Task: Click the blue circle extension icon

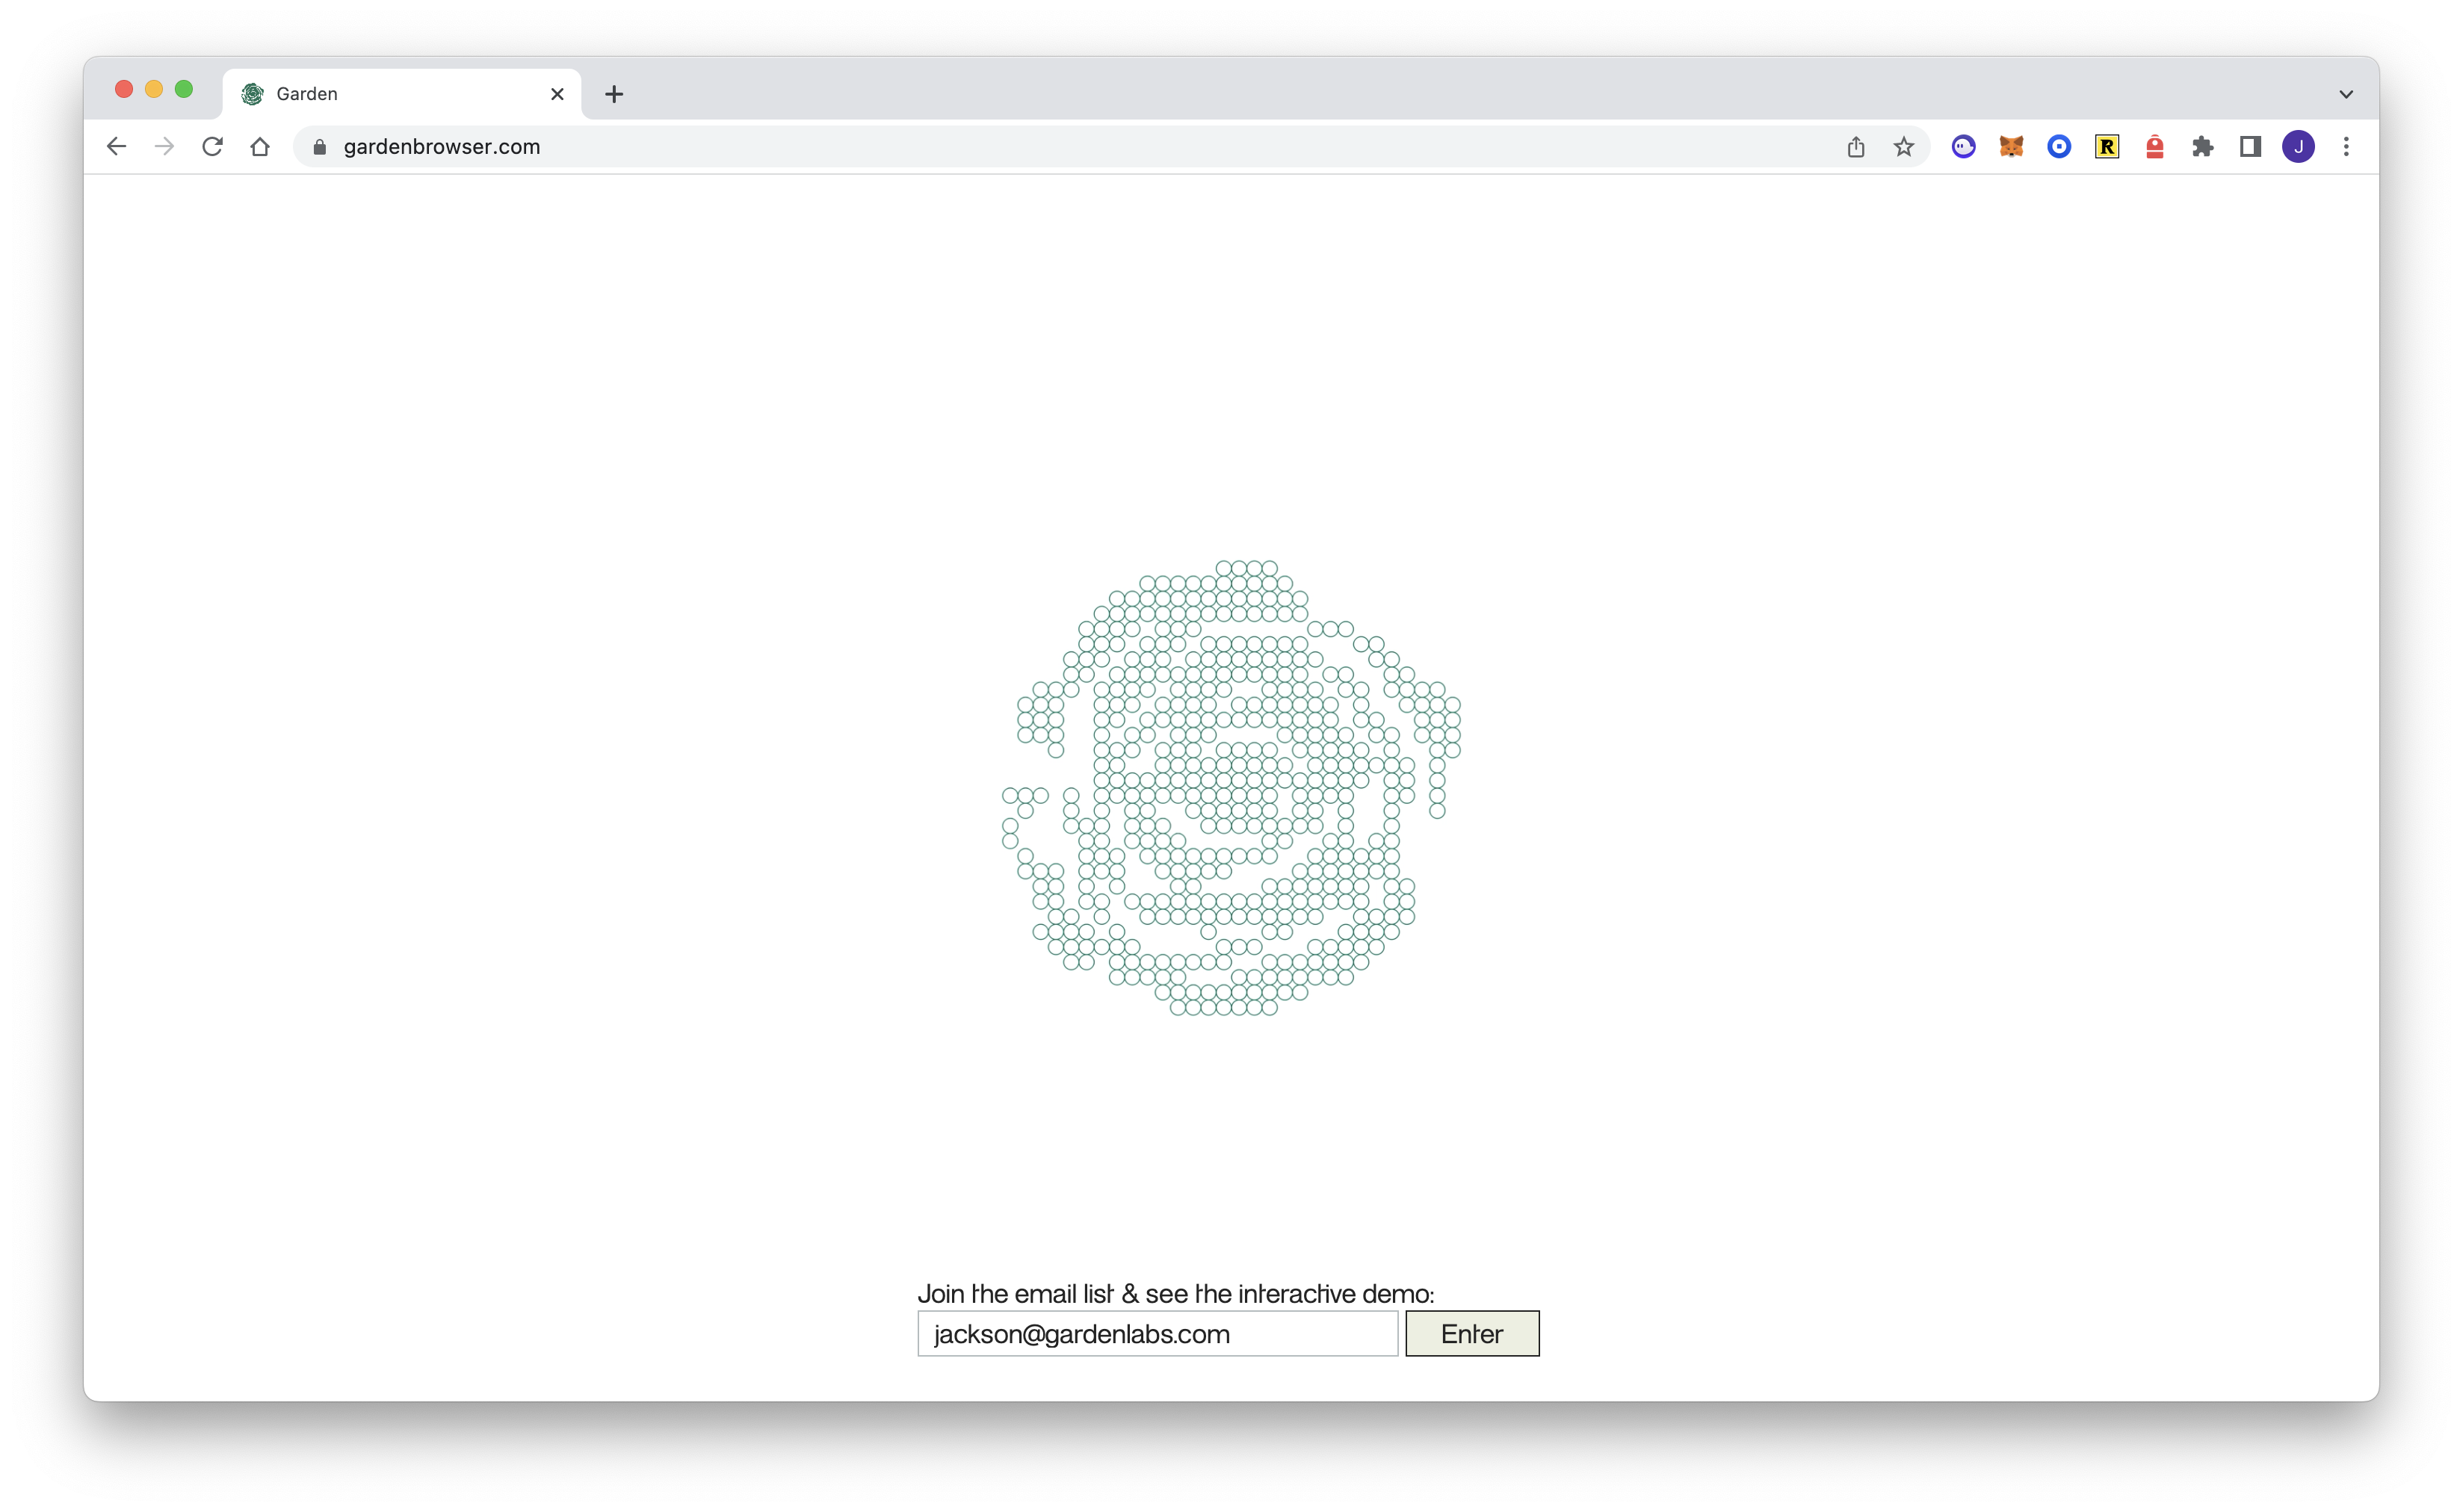Action: [x=2059, y=147]
